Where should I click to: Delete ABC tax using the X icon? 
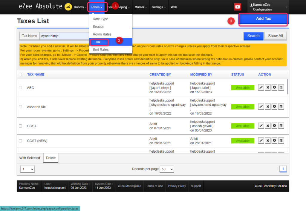(268, 87)
